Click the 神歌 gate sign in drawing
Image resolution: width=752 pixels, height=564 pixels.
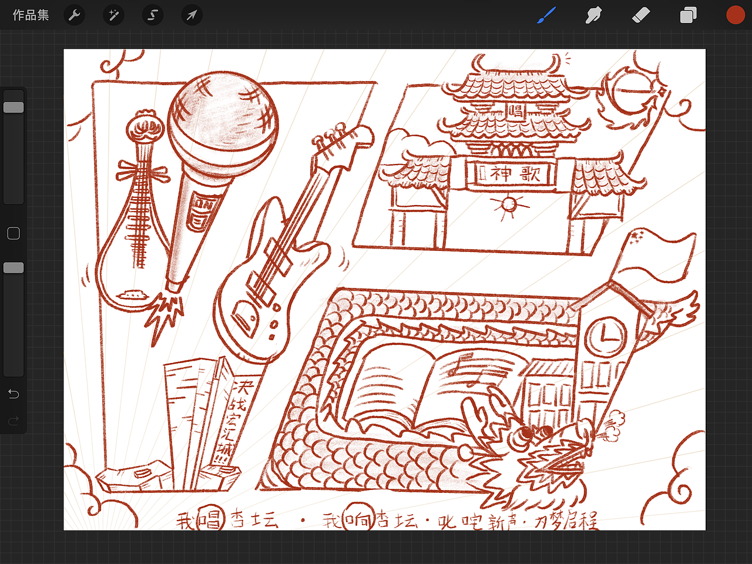coord(515,174)
